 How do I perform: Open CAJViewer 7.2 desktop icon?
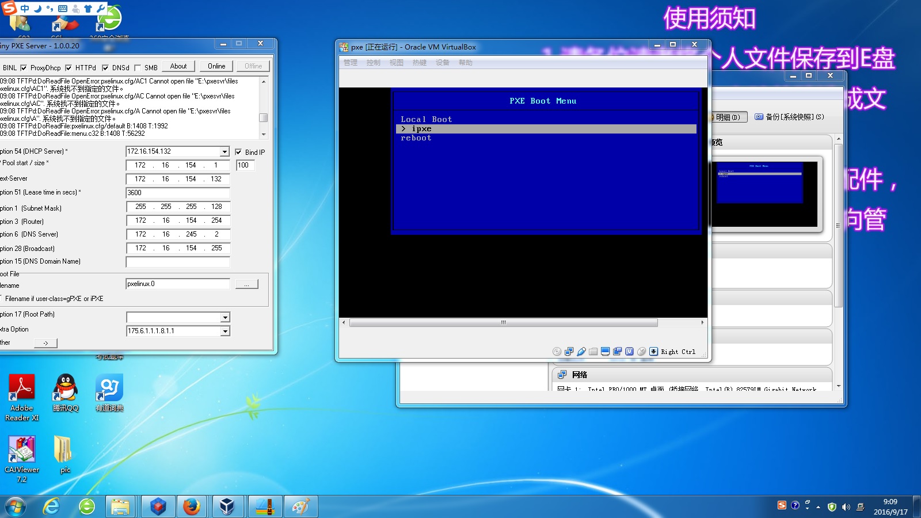(22, 459)
